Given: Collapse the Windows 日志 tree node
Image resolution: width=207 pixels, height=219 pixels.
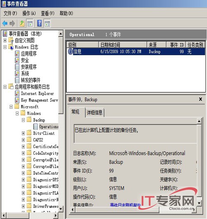Looking at the screenshot, I should 5,47.
